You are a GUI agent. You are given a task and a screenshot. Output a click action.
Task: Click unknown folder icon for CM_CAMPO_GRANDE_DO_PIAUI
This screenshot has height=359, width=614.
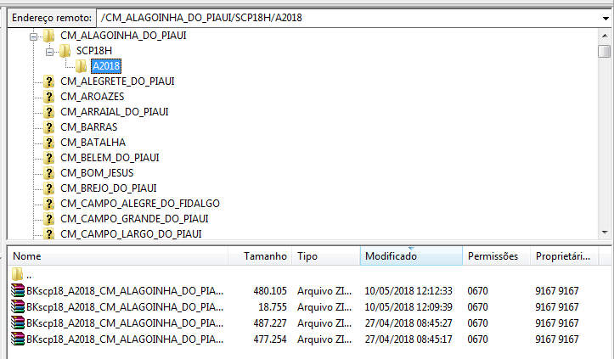49,219
